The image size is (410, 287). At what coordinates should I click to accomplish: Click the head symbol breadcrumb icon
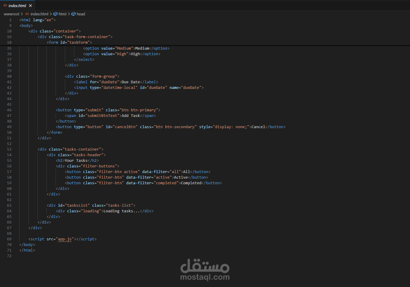coord(73,14)
